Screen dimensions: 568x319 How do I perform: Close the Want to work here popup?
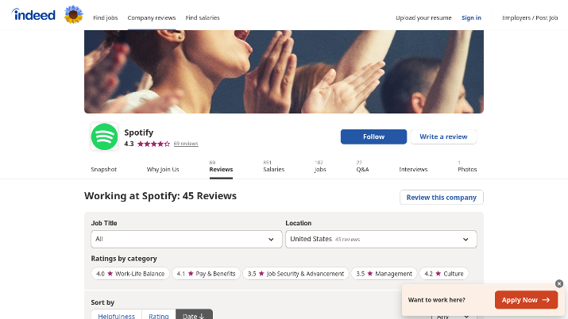tap(559, 284)
